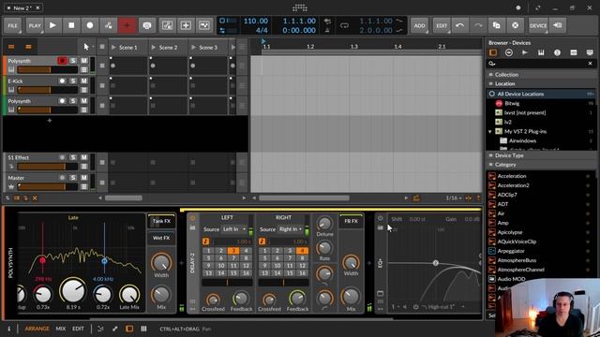This screenshot has width=600, height=337.
Task: Toggle the automation write mode icon
Action: click(x=109, y=25)
